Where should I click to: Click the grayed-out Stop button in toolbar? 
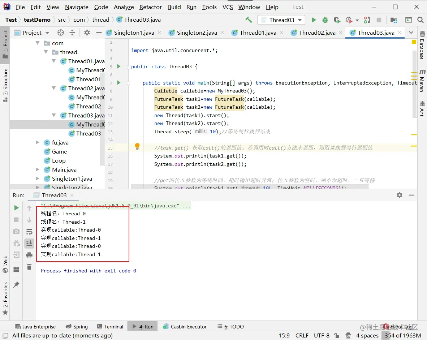(x=379, y=20)
